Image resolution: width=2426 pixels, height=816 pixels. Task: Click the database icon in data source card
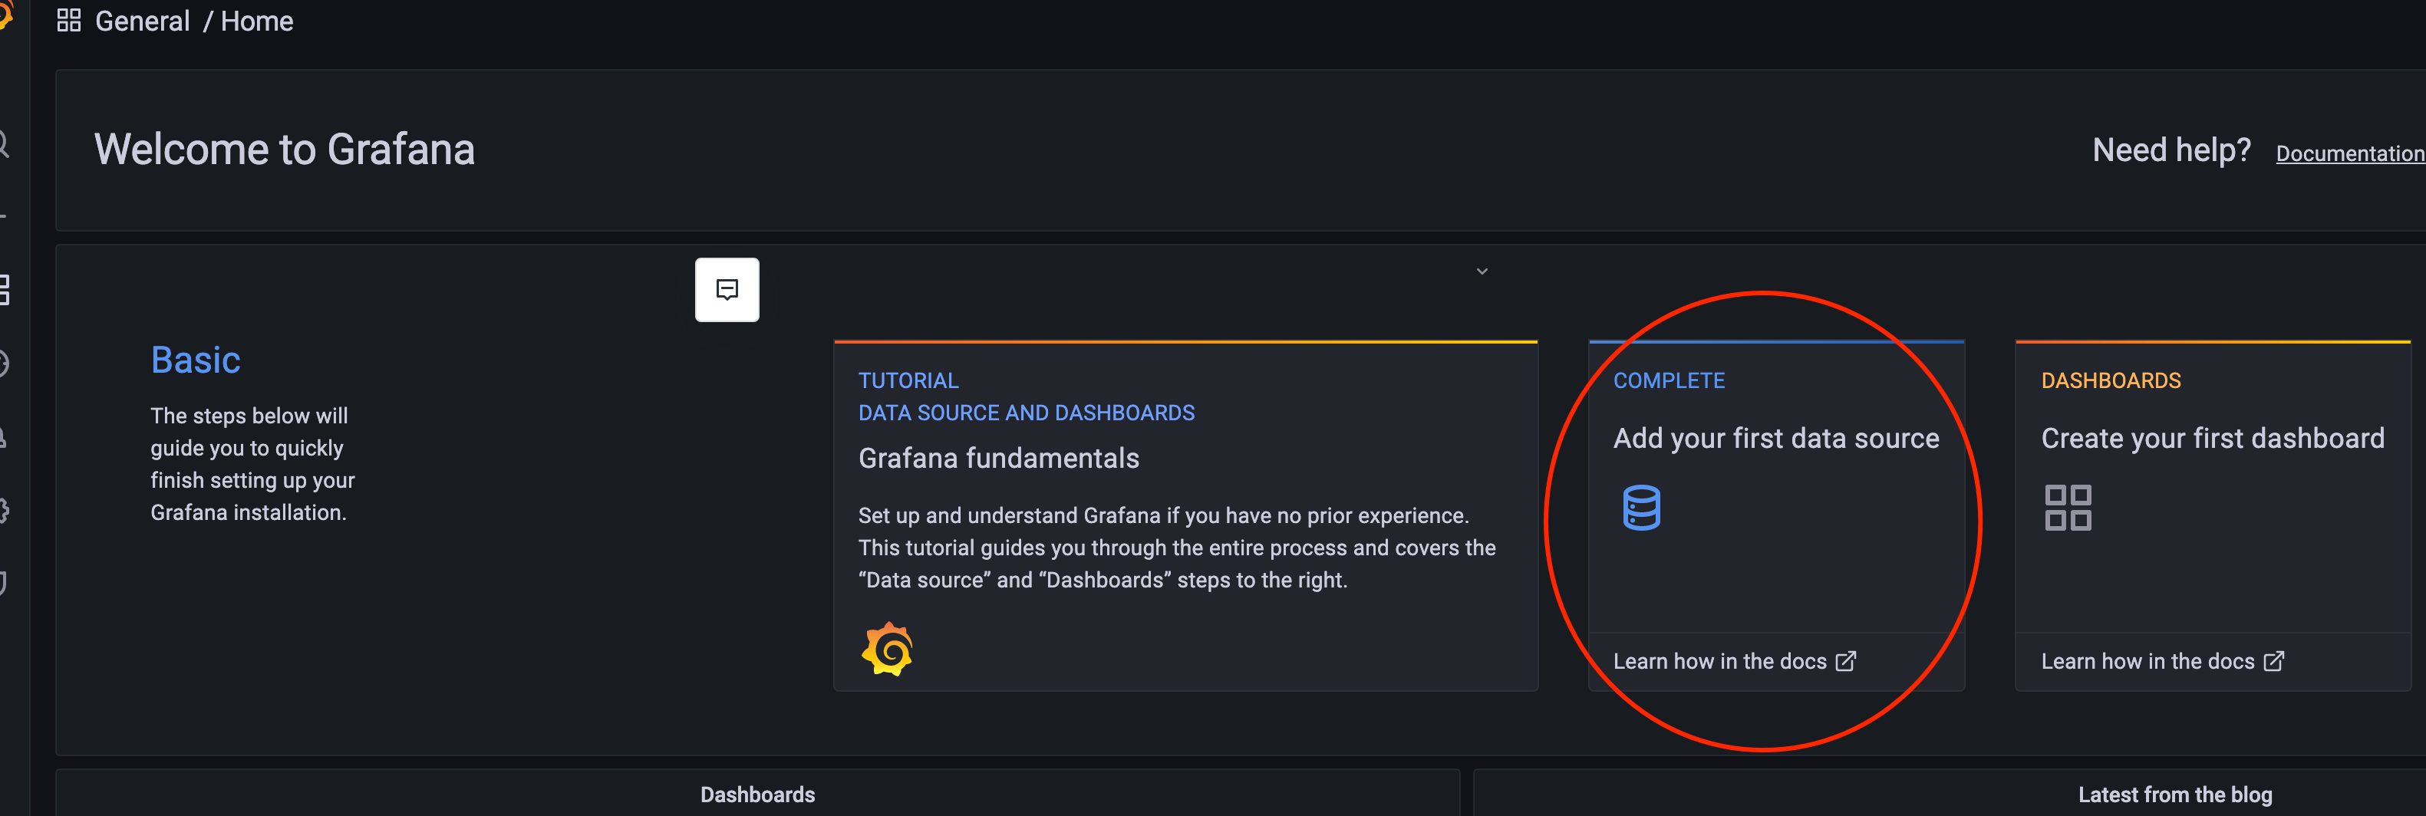click(1640, 507)
